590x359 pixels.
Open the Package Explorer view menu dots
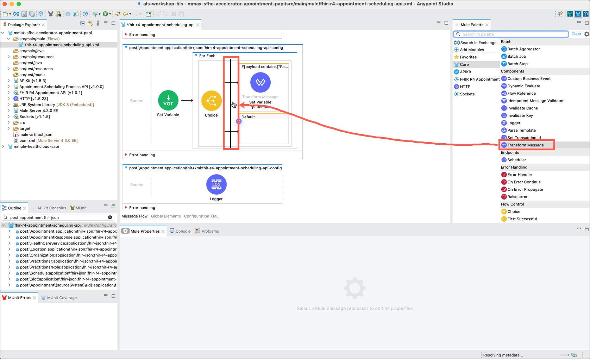coord(98,23)
